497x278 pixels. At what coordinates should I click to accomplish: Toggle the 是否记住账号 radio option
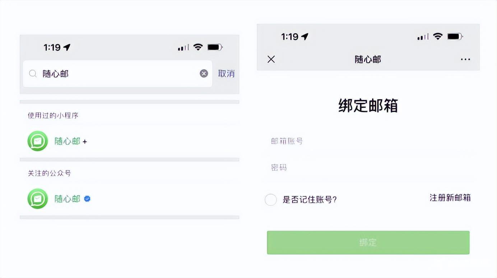tap(271, 200)
